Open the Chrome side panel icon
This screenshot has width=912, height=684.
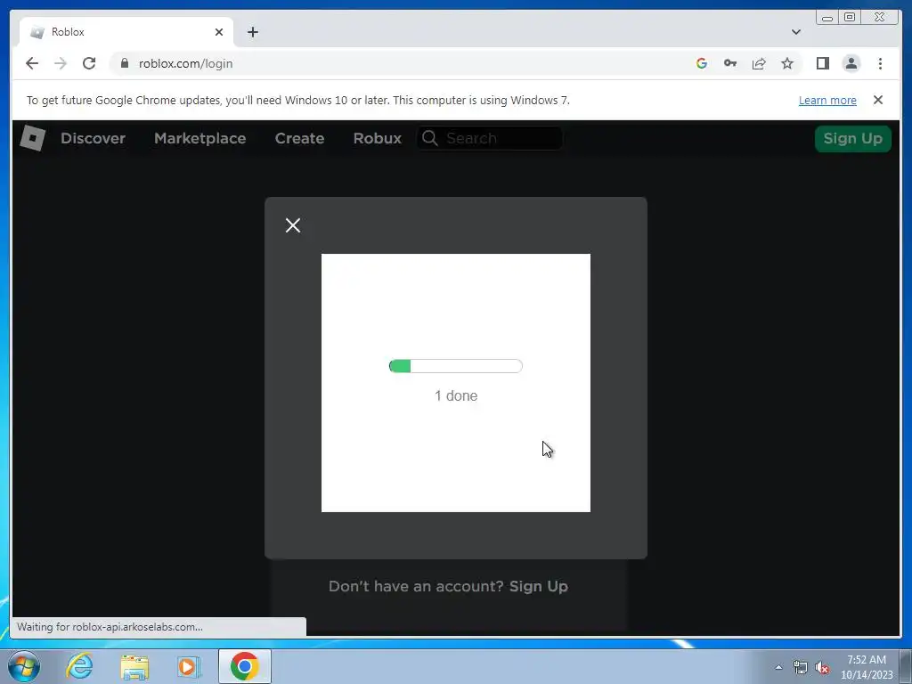822,63
